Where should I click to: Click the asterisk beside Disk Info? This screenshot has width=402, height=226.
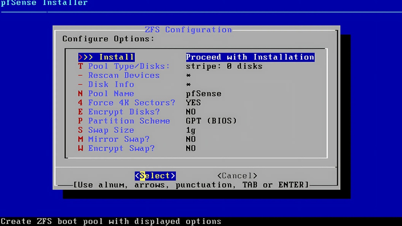(189, 84)
